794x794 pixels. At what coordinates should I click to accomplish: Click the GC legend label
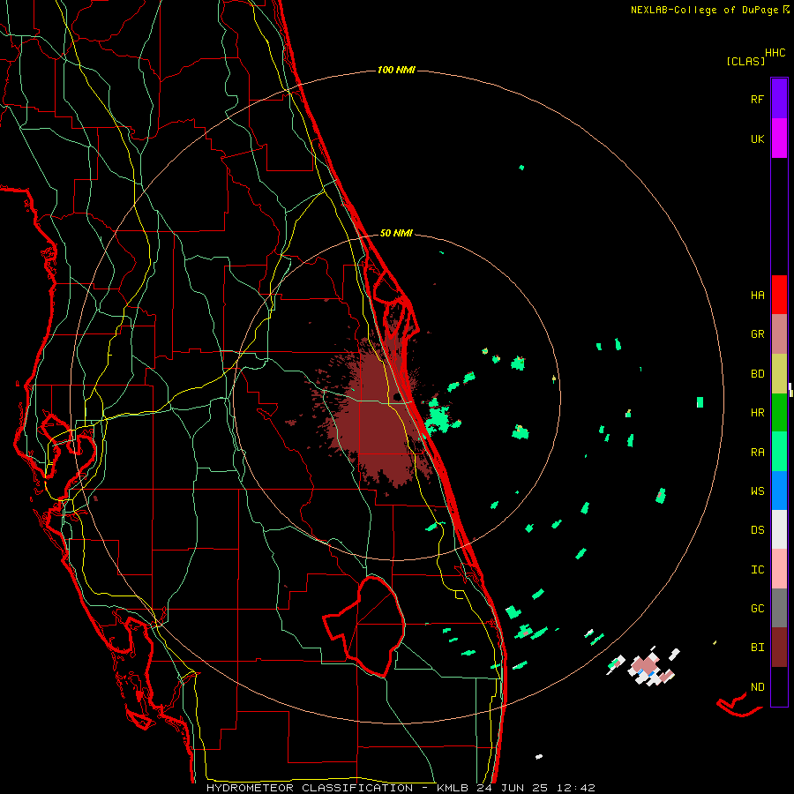(757, 609)
